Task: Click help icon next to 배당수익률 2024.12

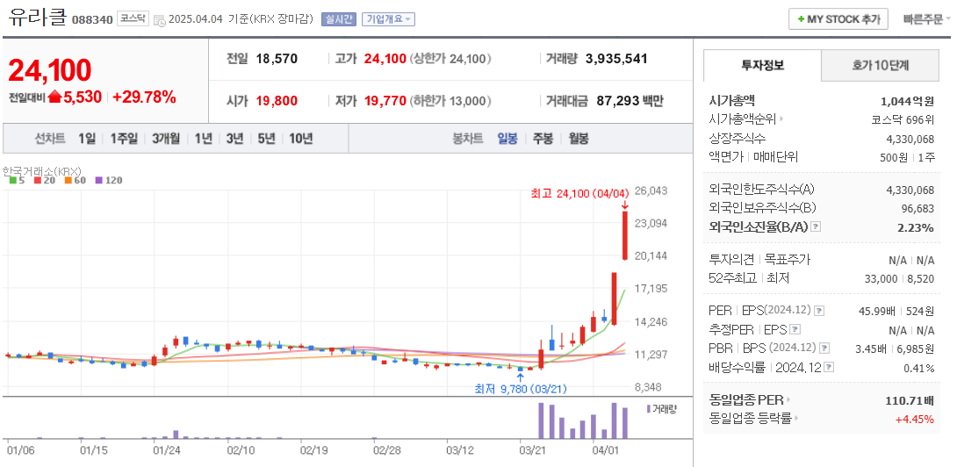Action: 829,368
